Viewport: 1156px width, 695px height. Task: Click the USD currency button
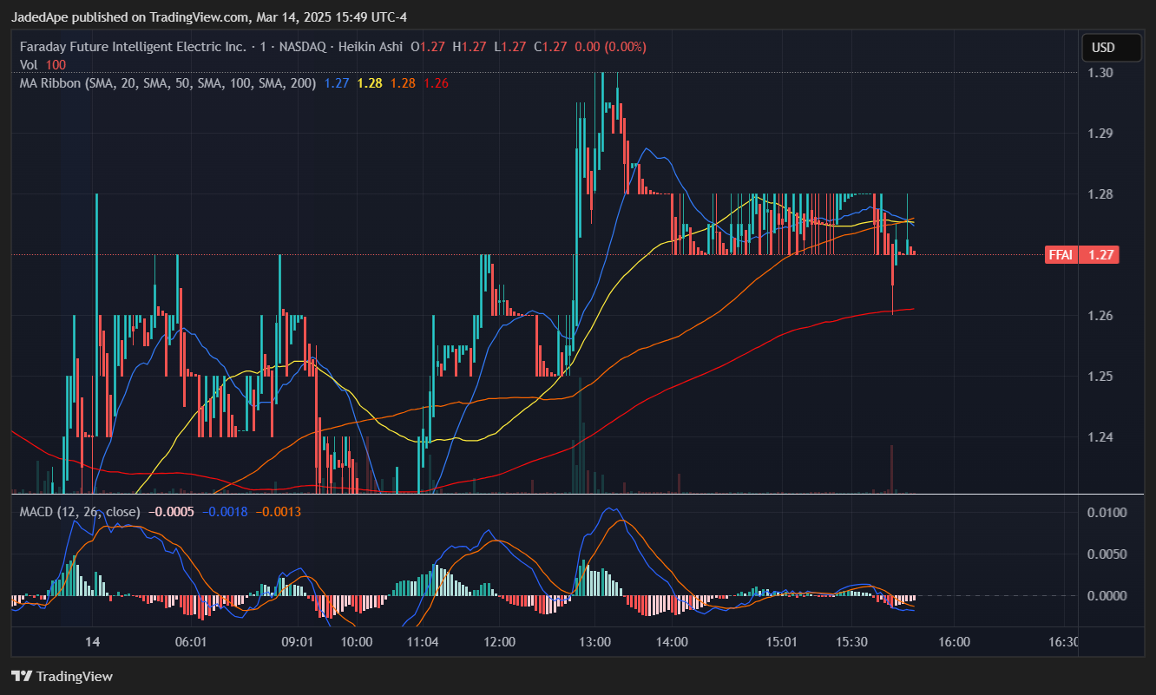(1111, 48)
